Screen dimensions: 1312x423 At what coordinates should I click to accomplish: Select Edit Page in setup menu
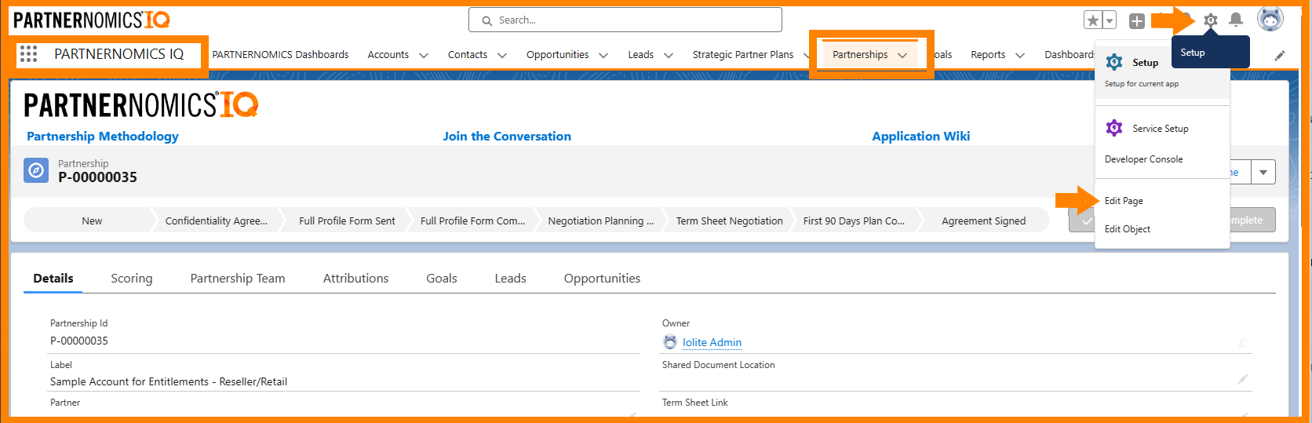(x=1124, y=201)
